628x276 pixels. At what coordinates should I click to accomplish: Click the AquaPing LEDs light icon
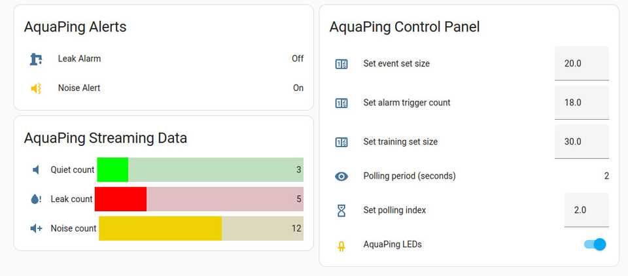pos(341,245)
